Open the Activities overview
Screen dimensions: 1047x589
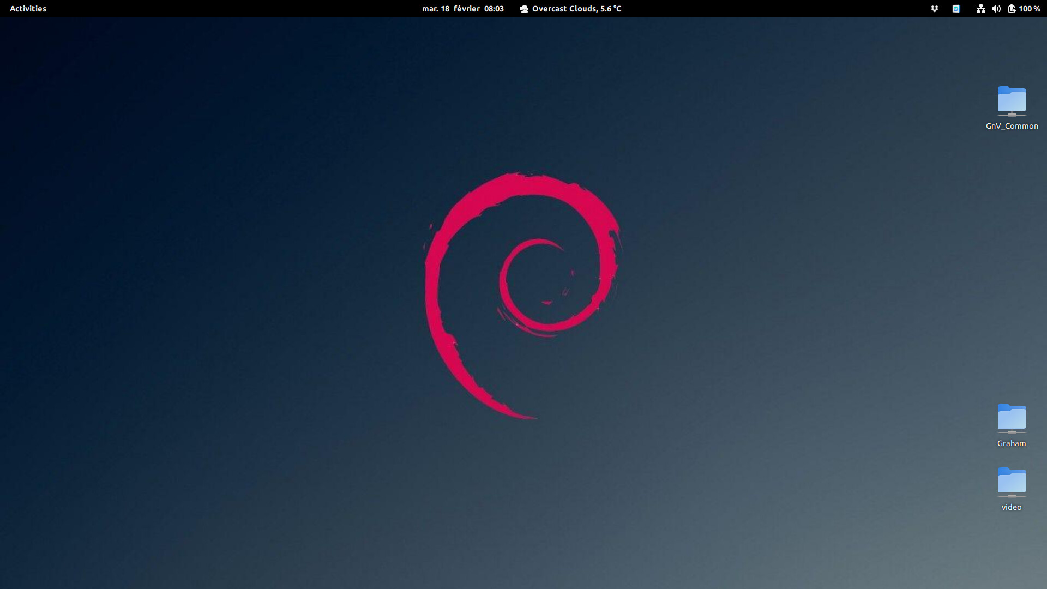point(28,9)
